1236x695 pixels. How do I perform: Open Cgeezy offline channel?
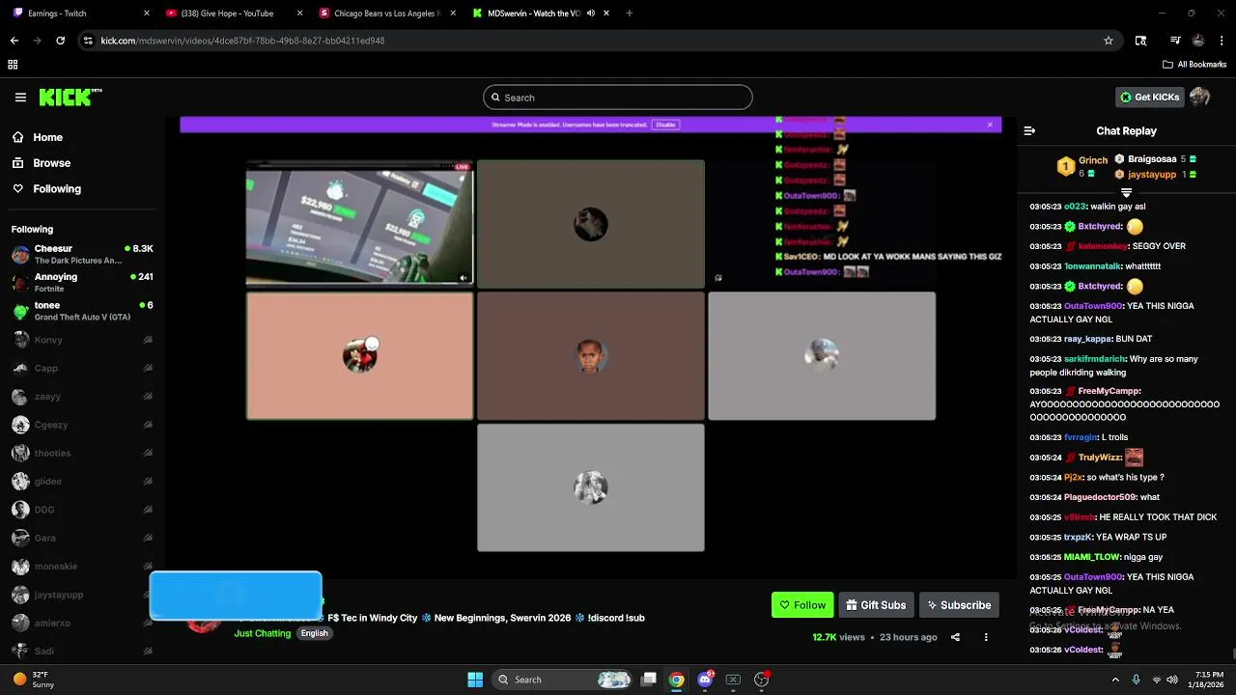tap(82, 425)
